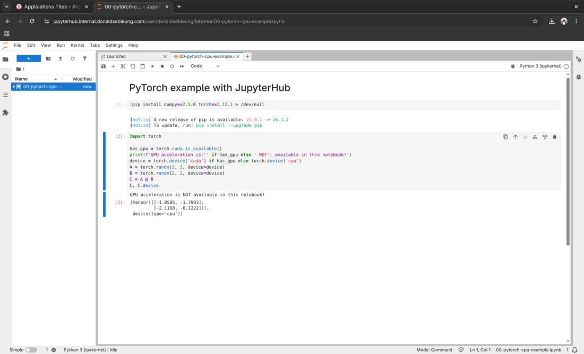This screenshot has height=354, width=584.
Task: Toggle Simple interface mode switch
Action: [31, 350]
